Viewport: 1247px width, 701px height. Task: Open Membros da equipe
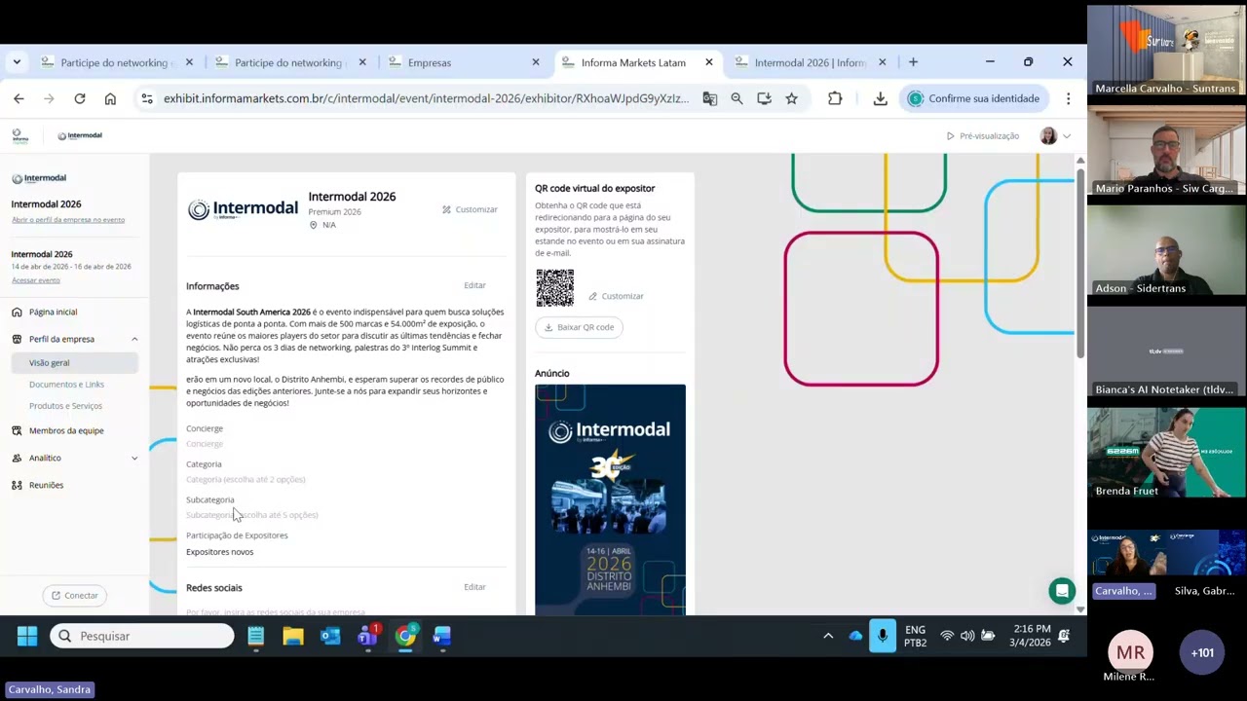(66, 430)
